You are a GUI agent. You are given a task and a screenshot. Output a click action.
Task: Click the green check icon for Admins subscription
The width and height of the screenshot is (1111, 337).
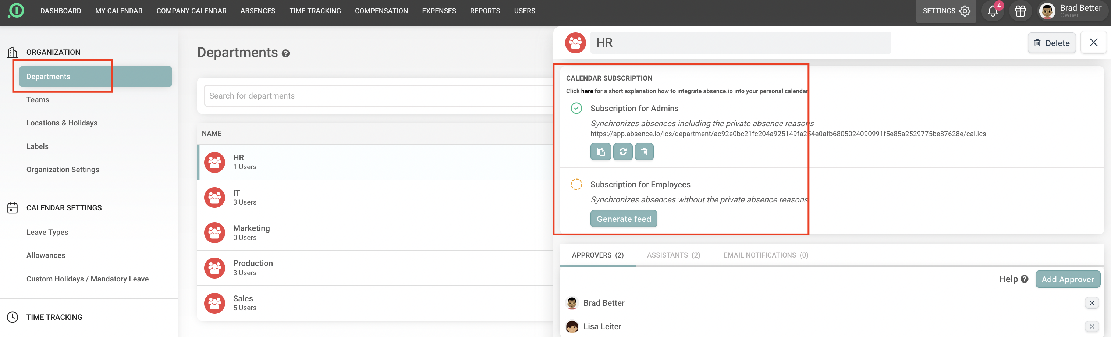tap(576, 108)
